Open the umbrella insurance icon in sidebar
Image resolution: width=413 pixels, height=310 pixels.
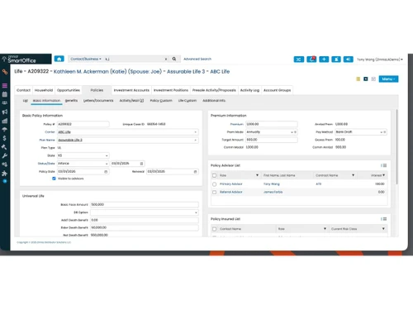coord(5,130)
